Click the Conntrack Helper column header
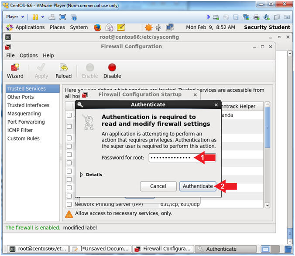295x256 pixels. coord(242,106)
